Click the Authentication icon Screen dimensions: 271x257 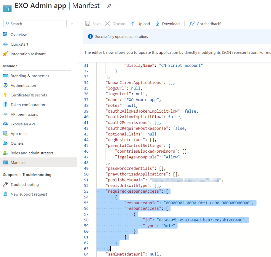5,85
